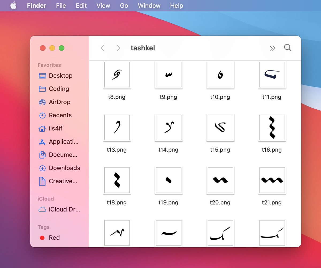
Task: Click the t10.png file name
Action: pyautogui.click(x=220, y=97)
